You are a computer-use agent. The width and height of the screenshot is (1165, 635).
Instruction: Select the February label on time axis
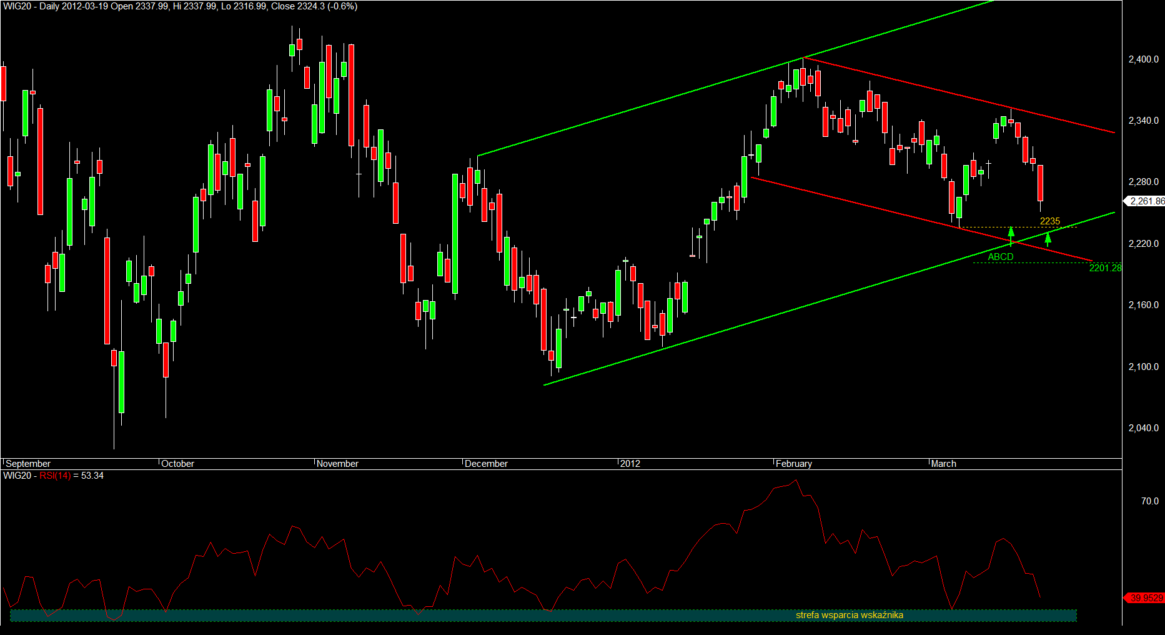794,464
